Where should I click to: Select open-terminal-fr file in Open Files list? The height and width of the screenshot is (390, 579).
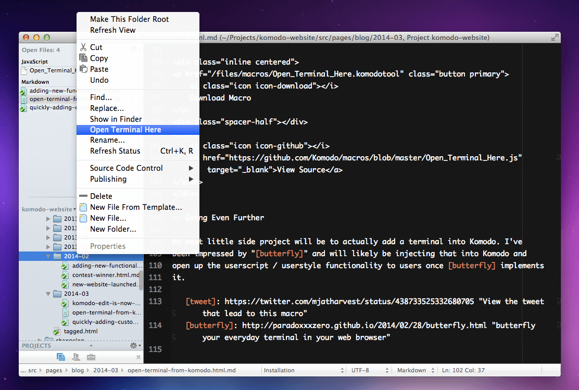click(x=49, y=99)
